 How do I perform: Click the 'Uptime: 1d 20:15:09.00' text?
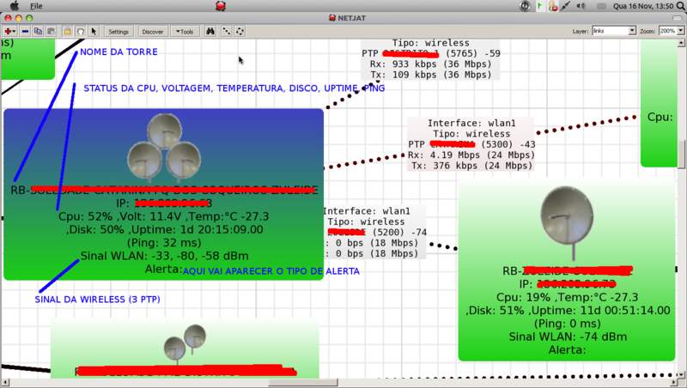tap(197, 229)
